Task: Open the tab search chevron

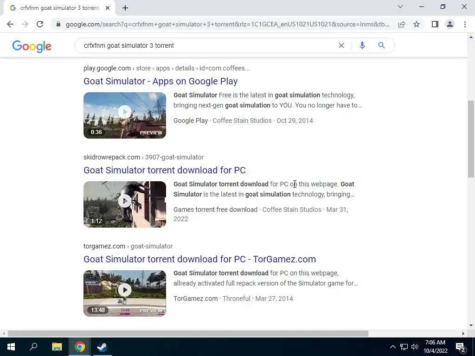Action: click(400, 6)
